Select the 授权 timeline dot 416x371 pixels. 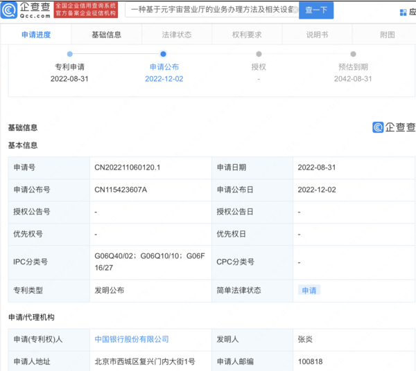coord(259,54)
